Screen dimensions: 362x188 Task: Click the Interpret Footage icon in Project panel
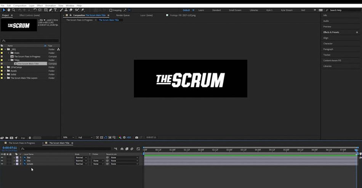pos(2,138)
